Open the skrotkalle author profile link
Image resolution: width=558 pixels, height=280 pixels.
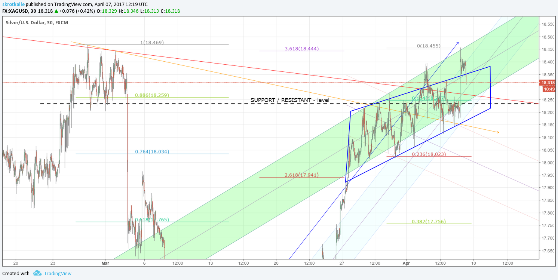(x=14, y=4)
